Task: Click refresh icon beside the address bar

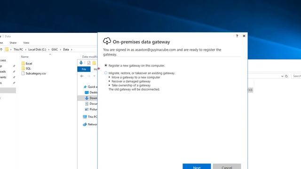Action: coord(286,76)
